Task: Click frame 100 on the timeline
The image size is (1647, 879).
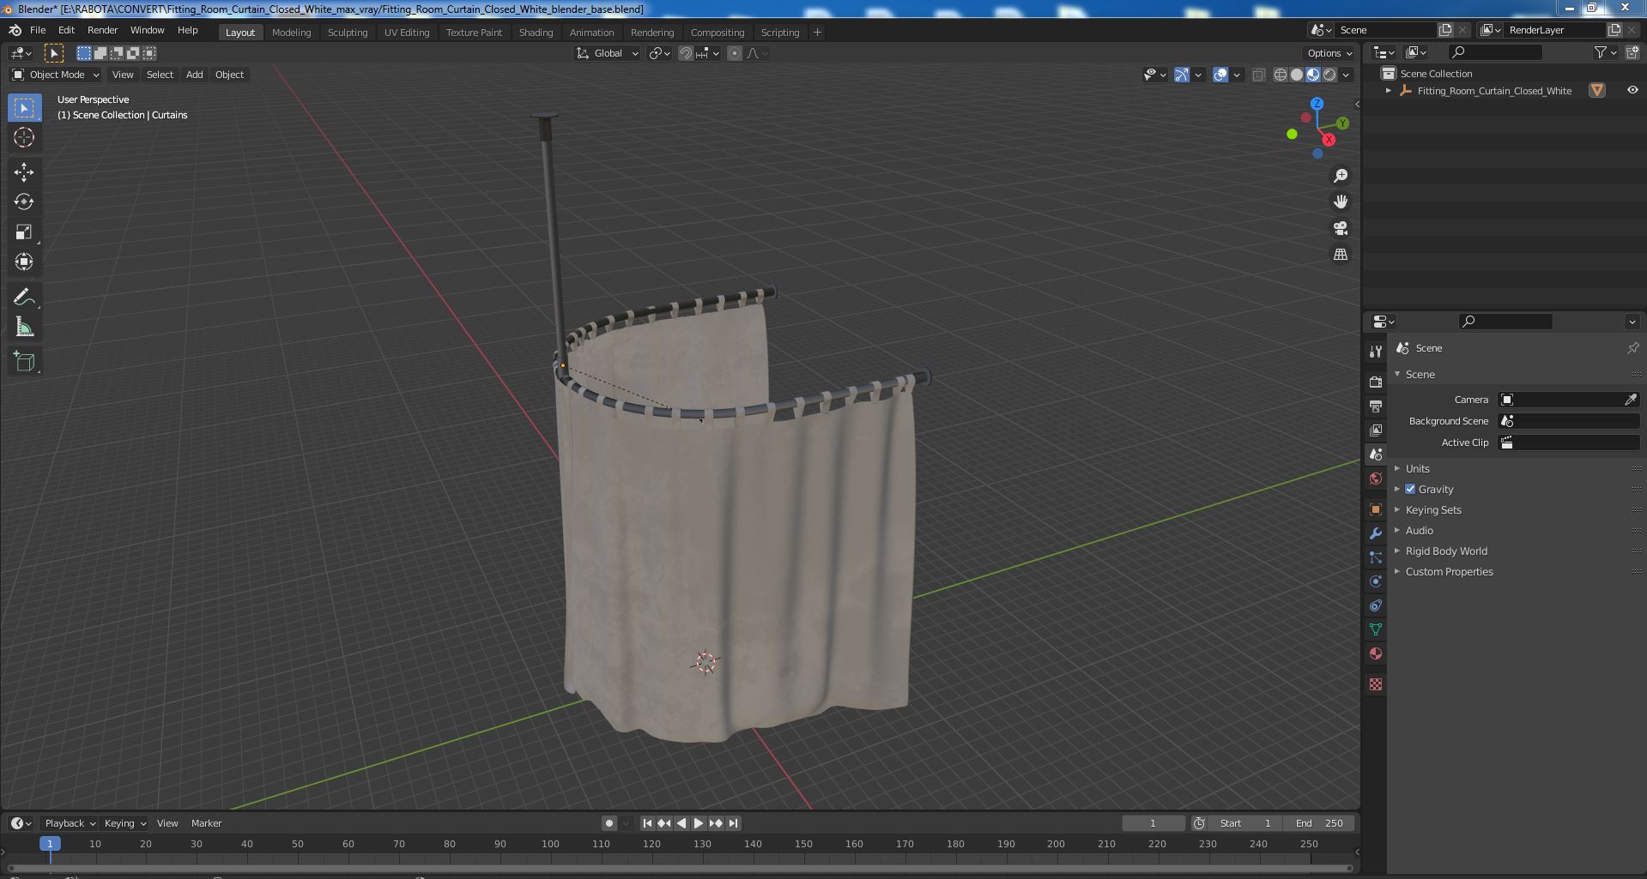Action: pos(550,844)
